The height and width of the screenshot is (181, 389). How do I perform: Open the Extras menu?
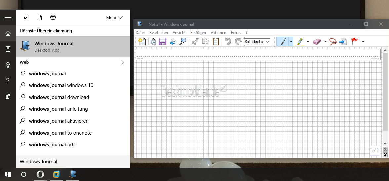pos(236,32)
